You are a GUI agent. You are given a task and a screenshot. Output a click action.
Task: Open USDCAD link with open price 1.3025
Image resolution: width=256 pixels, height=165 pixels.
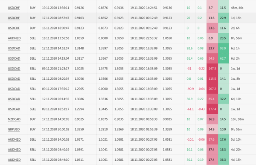(14, 69)
